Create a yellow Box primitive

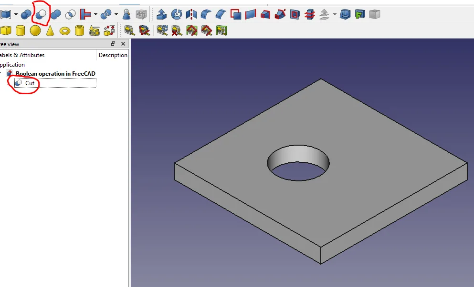(5, 31)
